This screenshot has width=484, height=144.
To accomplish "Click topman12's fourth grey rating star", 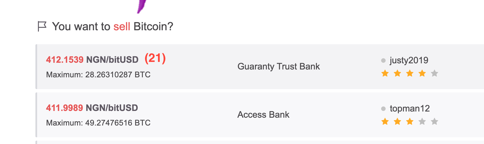I will pyautogui.click(x=422, y=122).
